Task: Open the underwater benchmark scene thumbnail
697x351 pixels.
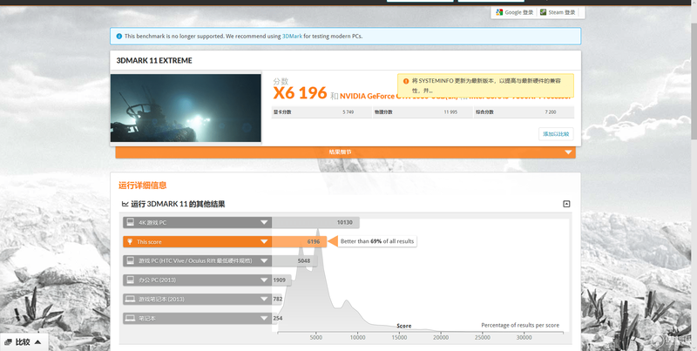Action: [186, 108]
